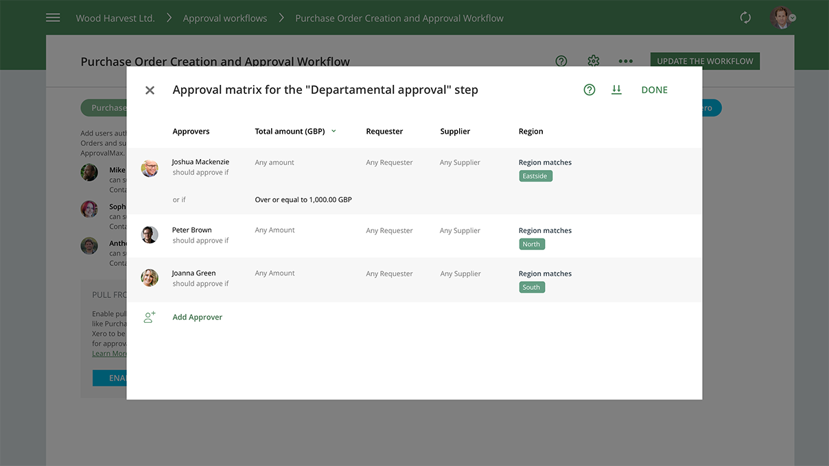Screen dimensions: 829x466
Task: Expand the user profile avatar menu
Action: pyautogui.click(x=782, y=17)
